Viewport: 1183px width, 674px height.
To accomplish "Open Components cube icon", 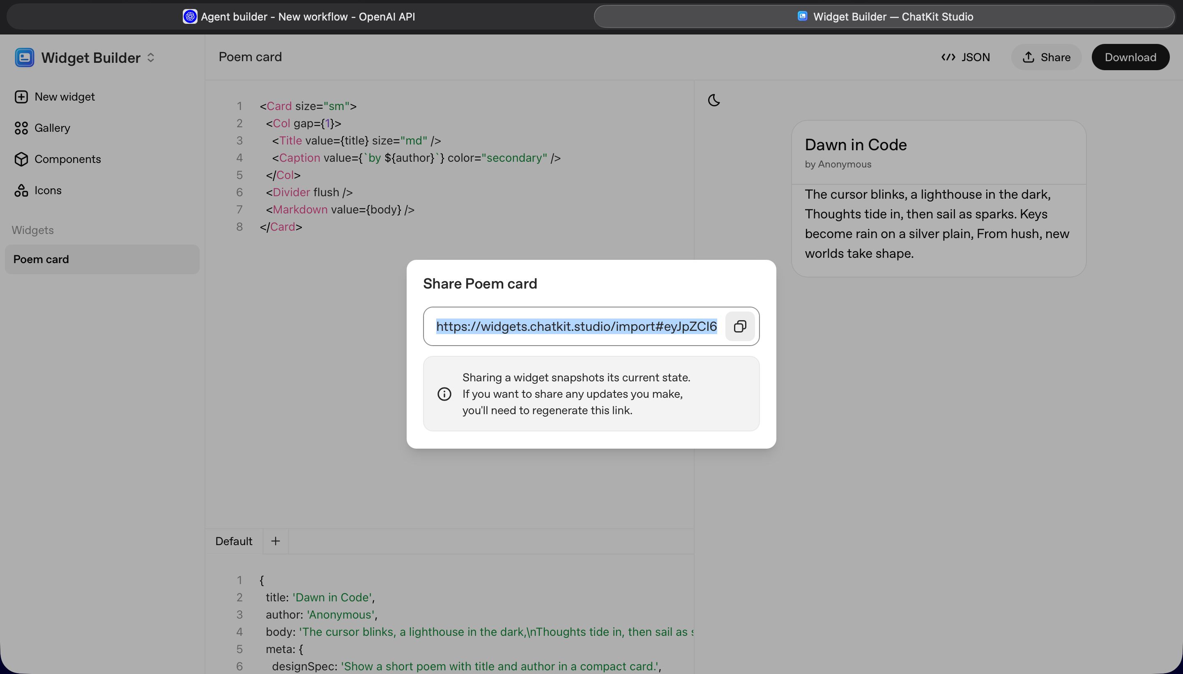I will [x=21, y=159].
